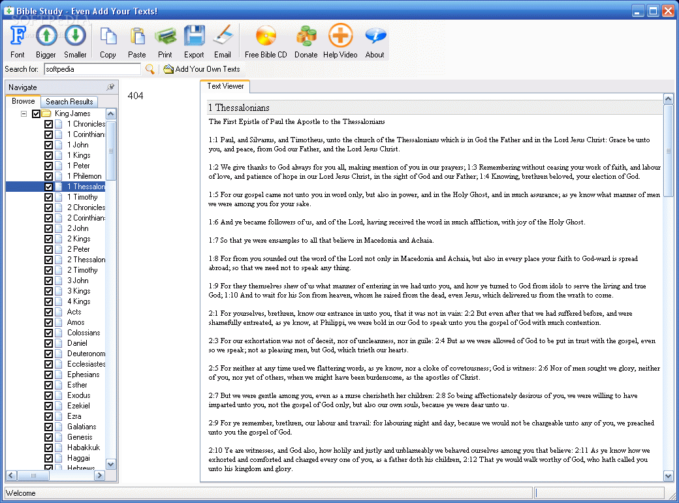Export text using the floppy icon

point(194,35)
